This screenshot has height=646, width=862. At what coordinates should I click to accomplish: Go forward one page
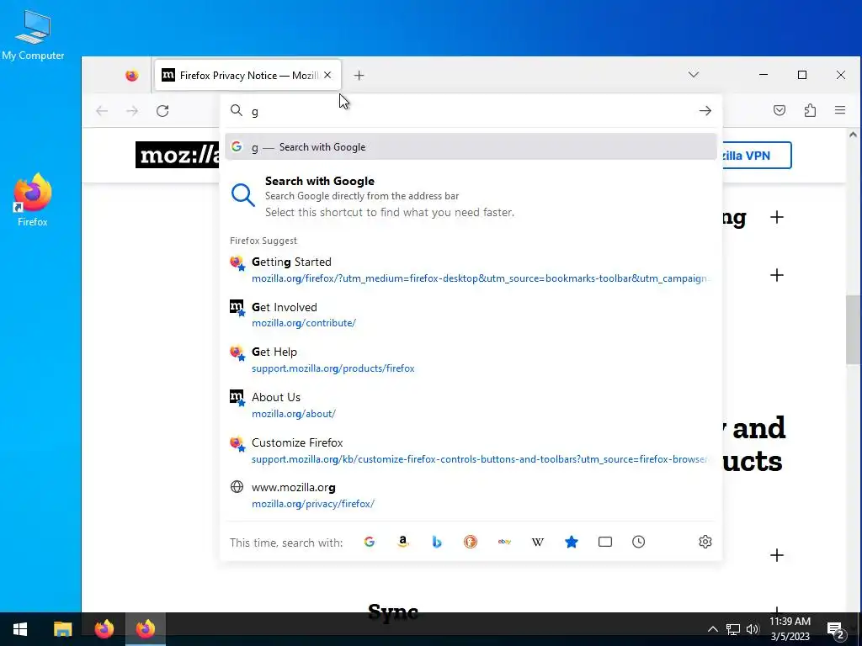click(132, 111)
